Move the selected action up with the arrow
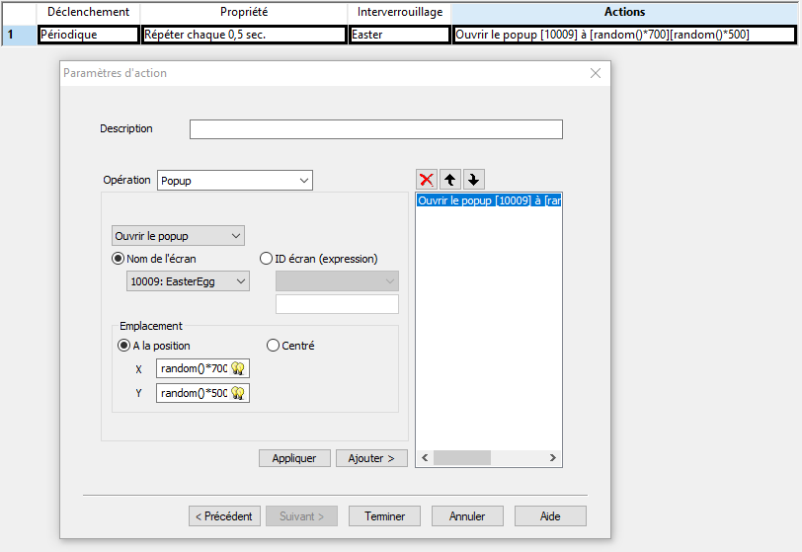The width and height of the screenshot is (802, 552). coord(450,180)
